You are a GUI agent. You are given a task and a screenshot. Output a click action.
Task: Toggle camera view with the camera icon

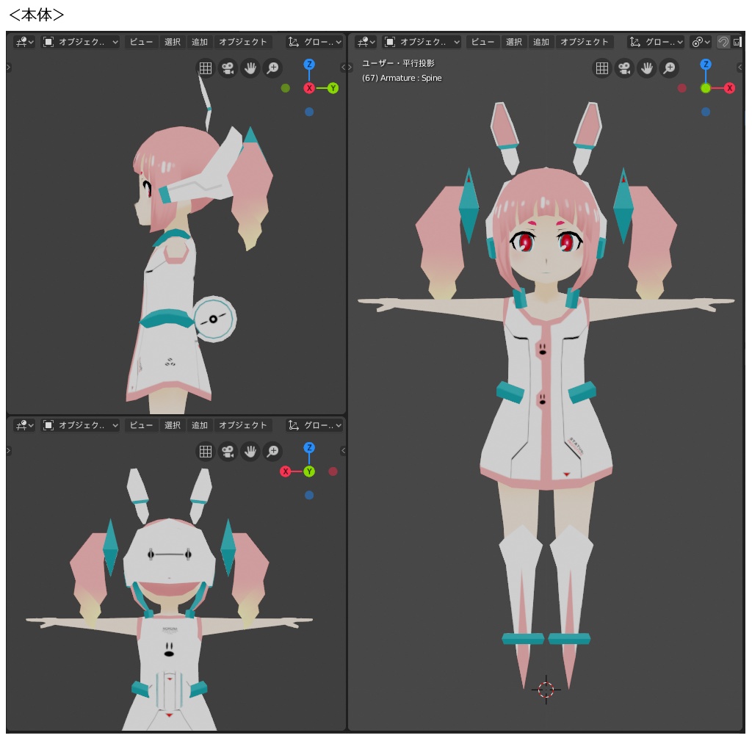tap(624, 68)
